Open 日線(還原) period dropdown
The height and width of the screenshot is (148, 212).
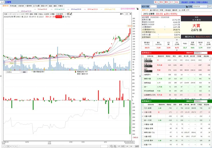[61, 14]
